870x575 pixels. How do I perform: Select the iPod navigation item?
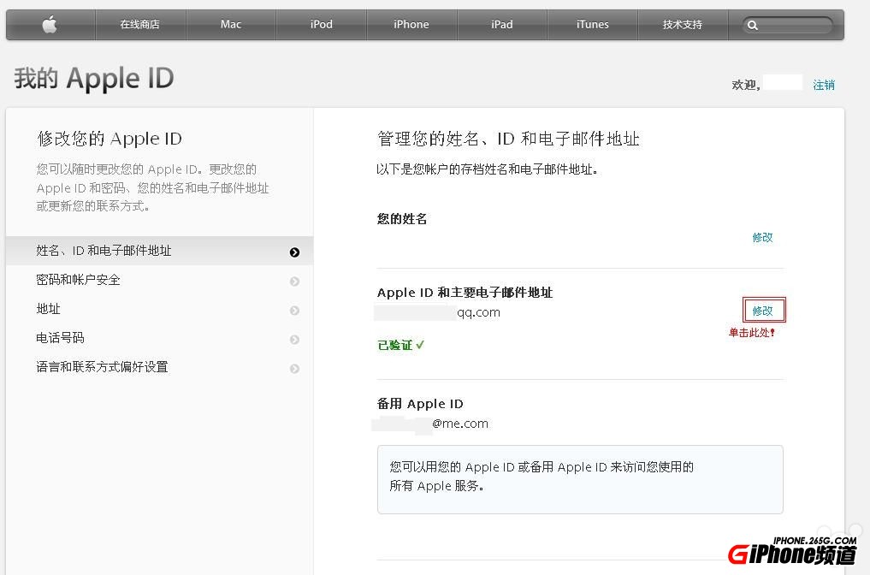[x=321, y=24]
